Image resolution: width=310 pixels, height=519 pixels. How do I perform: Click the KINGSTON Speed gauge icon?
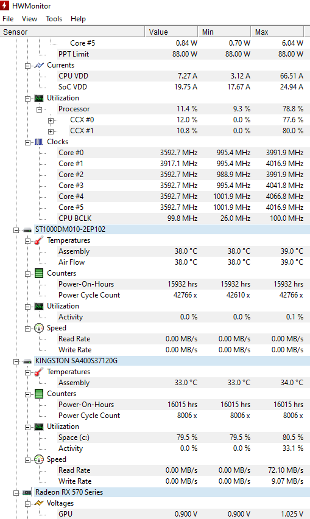[39, 459]
